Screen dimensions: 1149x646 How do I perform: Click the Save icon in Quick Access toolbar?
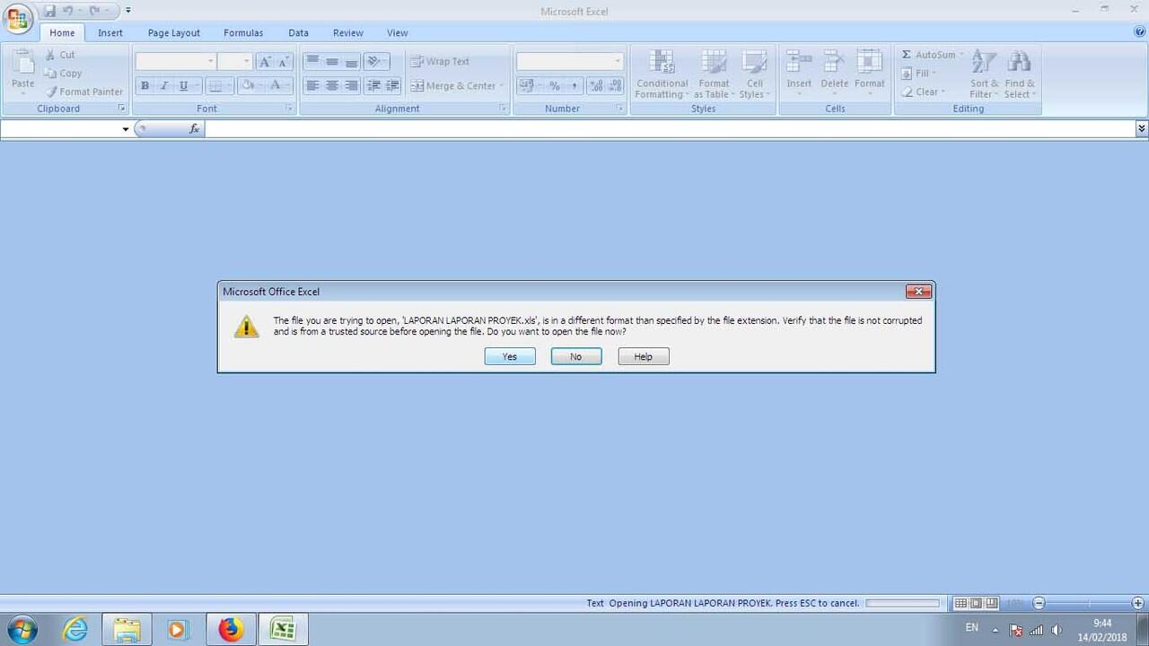[49, 11]
